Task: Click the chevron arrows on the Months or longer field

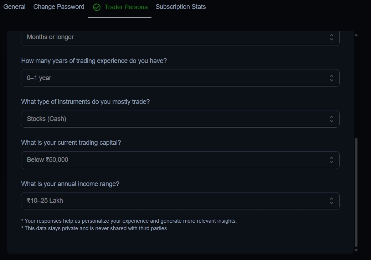Action: (x=331, y=37)
